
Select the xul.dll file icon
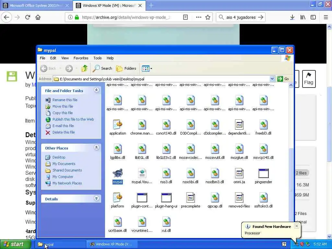pyautogui.click(x=166, y=222)
